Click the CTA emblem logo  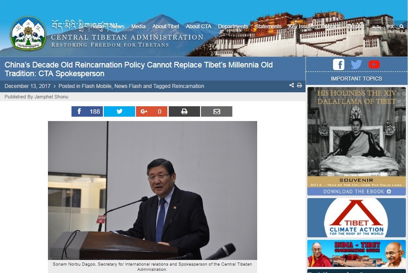coord(28,34)
